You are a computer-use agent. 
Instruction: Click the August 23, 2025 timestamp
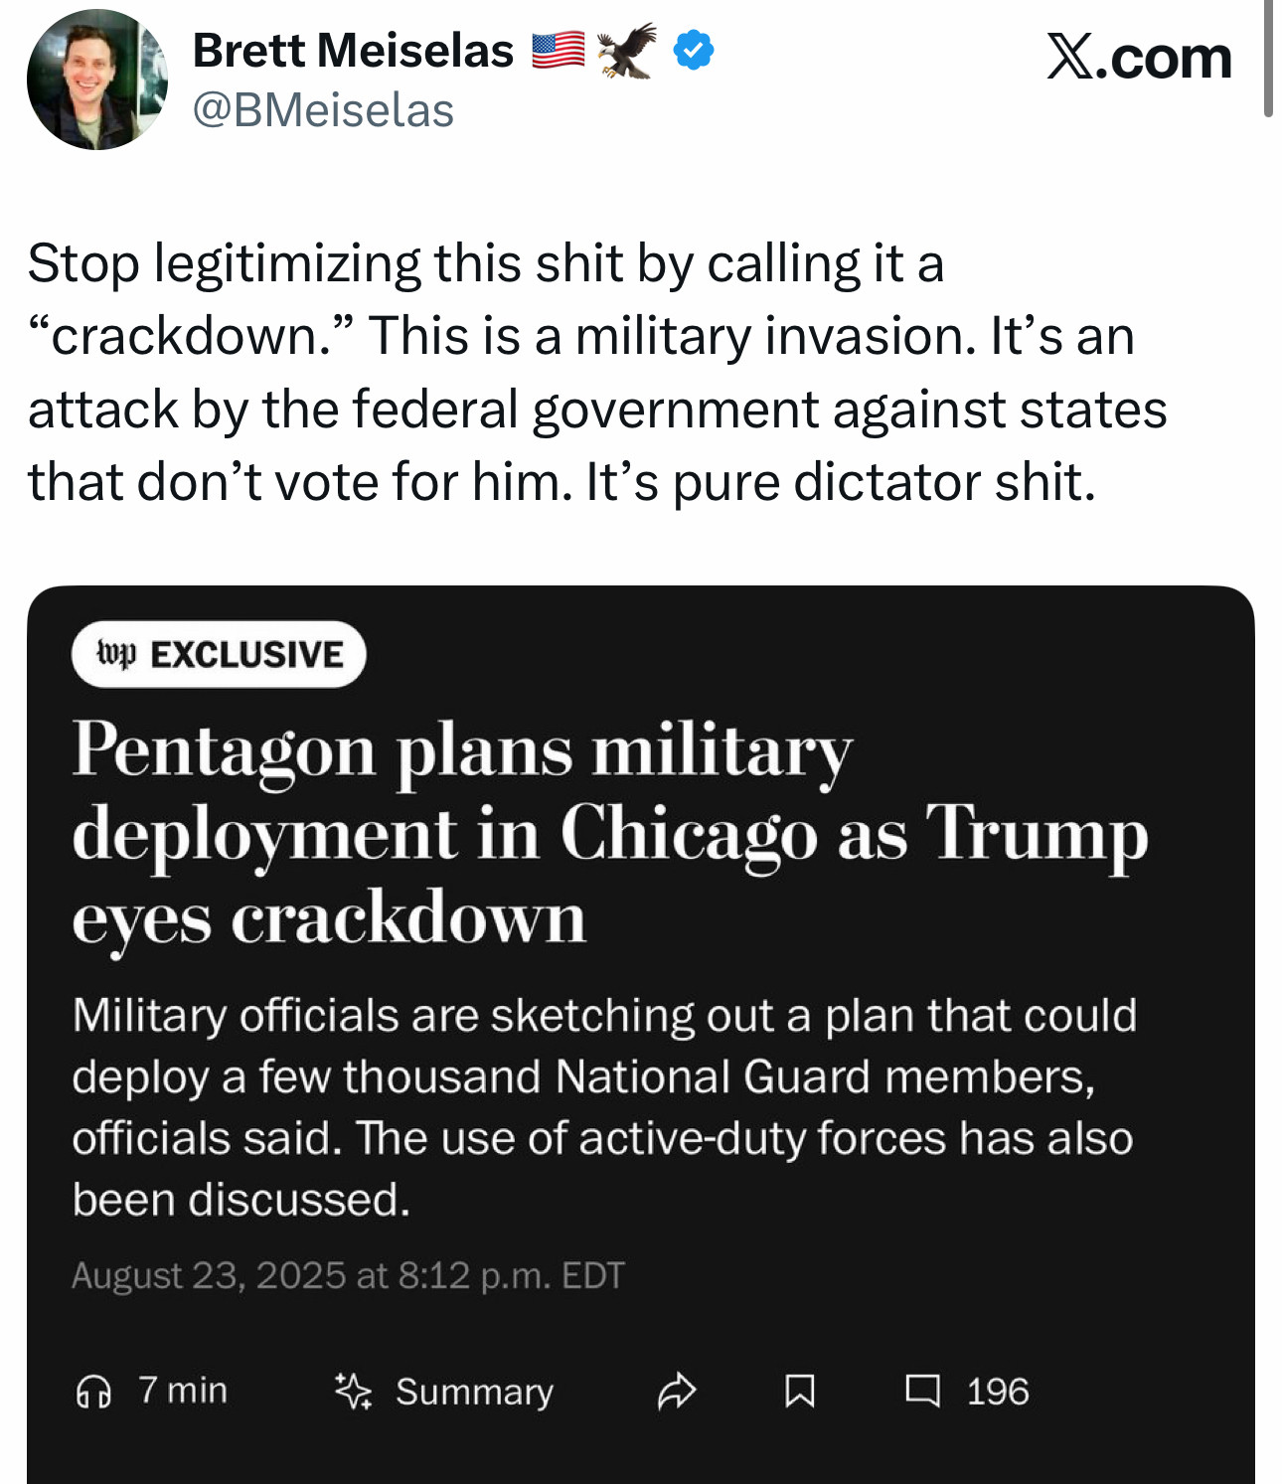pyautogui.click(x=348, y=1275)
